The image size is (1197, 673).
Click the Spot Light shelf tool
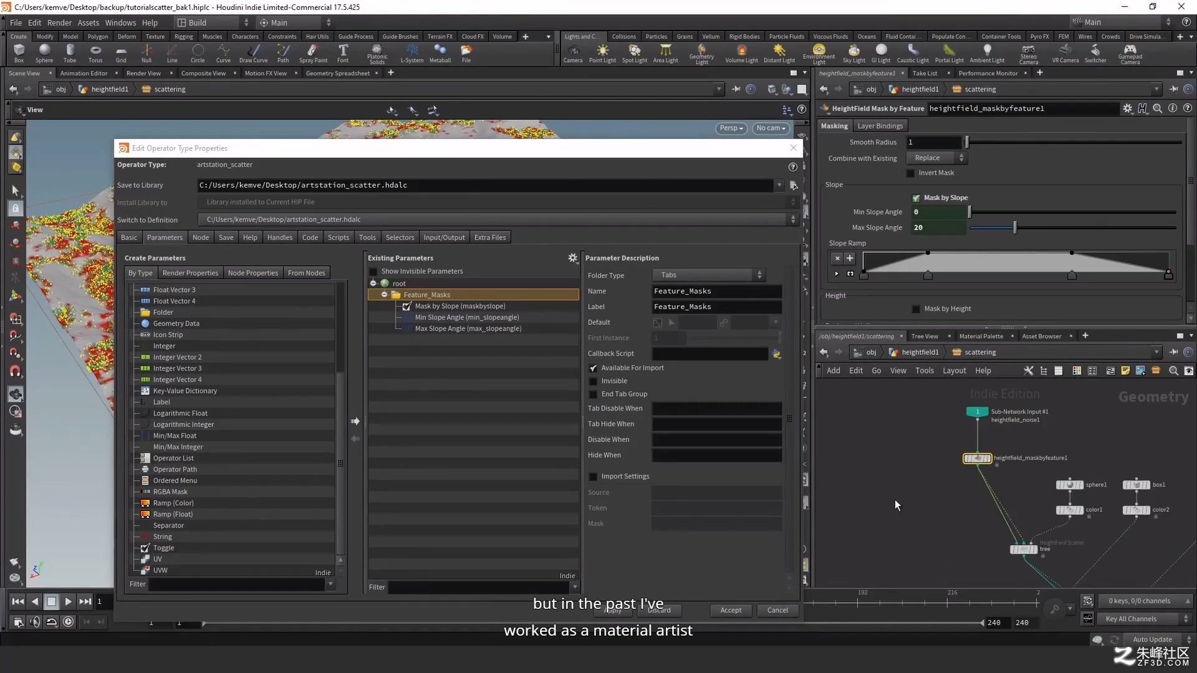tap(635, 53)
